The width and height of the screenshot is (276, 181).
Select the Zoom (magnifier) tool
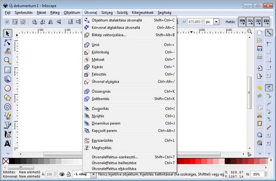click(8, 60)
